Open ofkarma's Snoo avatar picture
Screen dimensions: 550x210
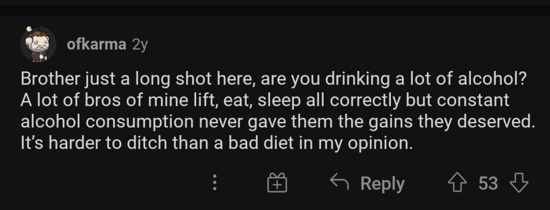38,44
